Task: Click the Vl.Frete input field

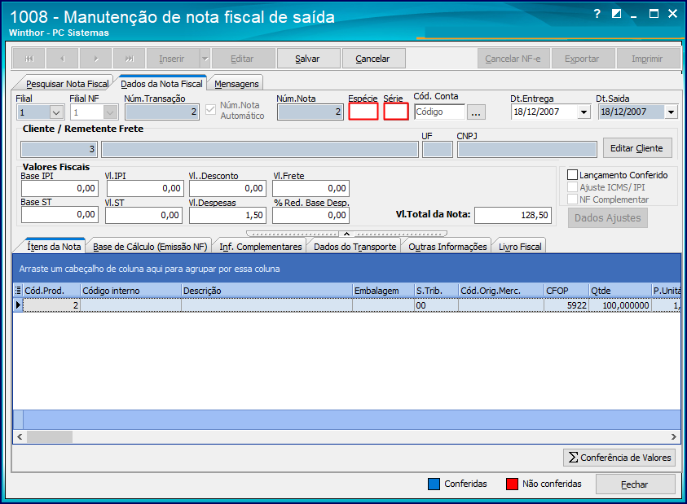Action: tap(310, 188)
